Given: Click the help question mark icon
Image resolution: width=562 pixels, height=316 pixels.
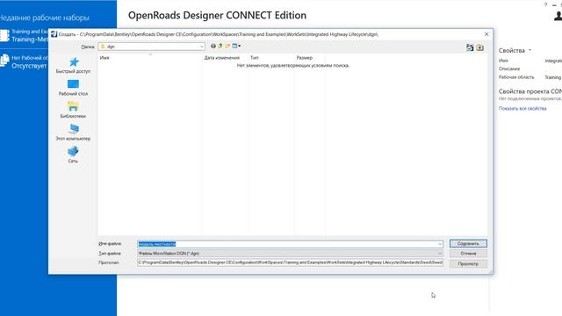Looking at the screenshot, I should [545, 4].
